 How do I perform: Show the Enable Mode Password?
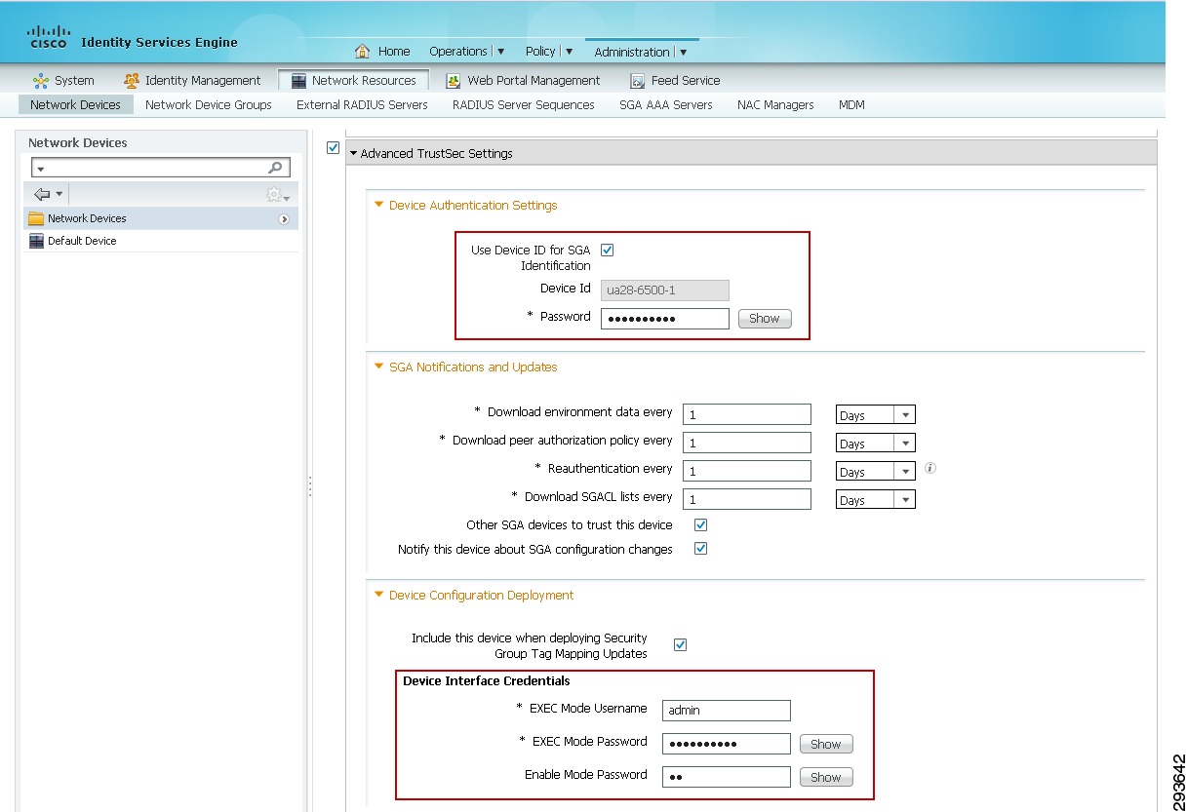(x=826, y=778)
